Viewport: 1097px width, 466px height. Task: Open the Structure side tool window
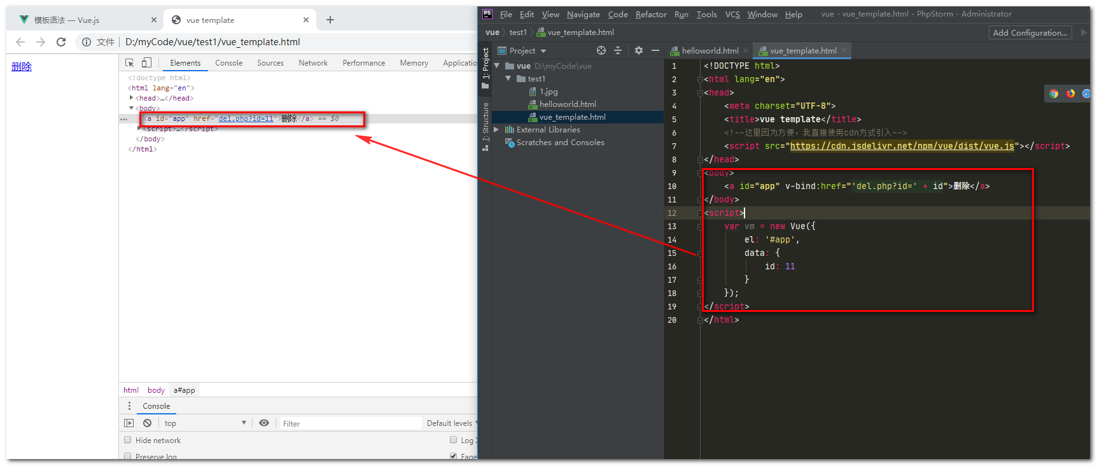click(x=485, y=126)
